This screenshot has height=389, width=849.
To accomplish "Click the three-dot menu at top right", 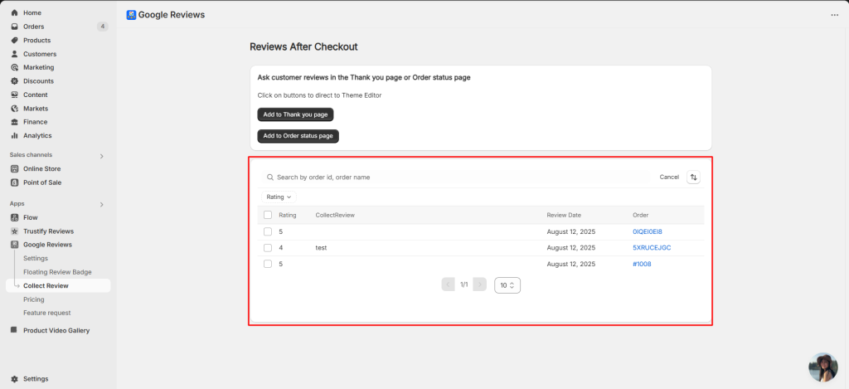I will [834, 15].
